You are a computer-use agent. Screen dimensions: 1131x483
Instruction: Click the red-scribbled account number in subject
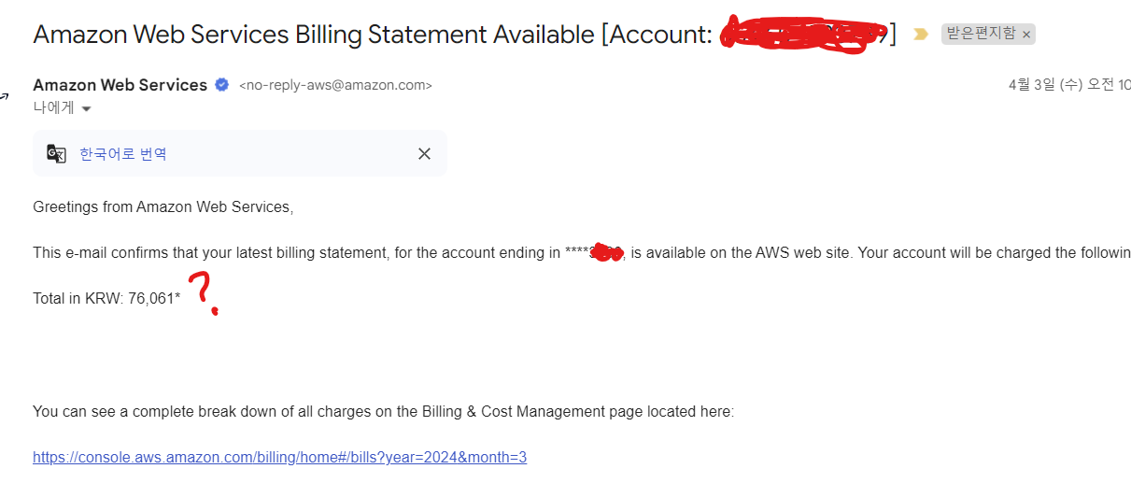point(803,36)
